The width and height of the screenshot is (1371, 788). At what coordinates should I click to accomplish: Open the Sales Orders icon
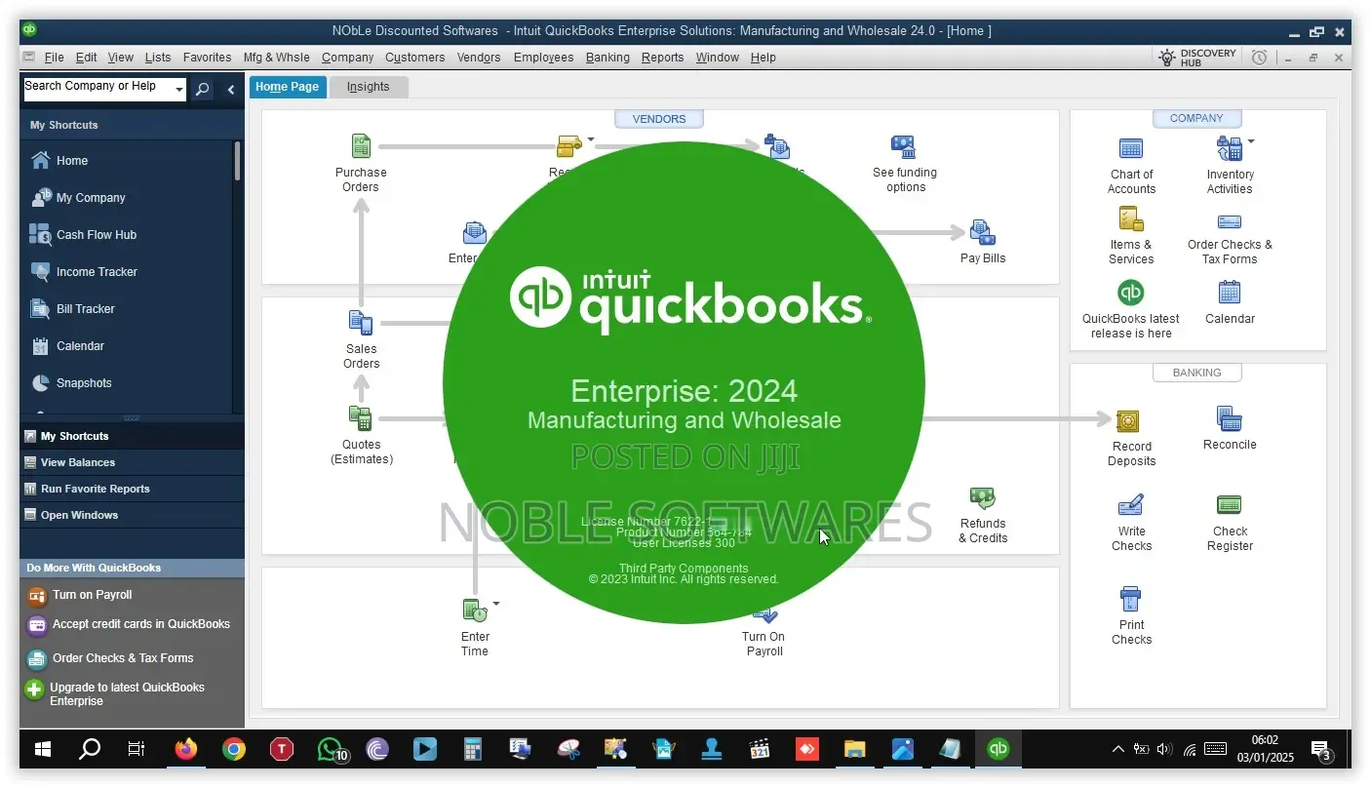361,323
